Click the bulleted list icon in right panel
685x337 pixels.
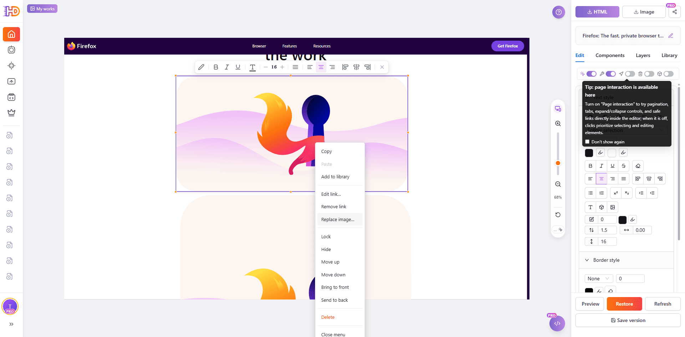point(590,193)
